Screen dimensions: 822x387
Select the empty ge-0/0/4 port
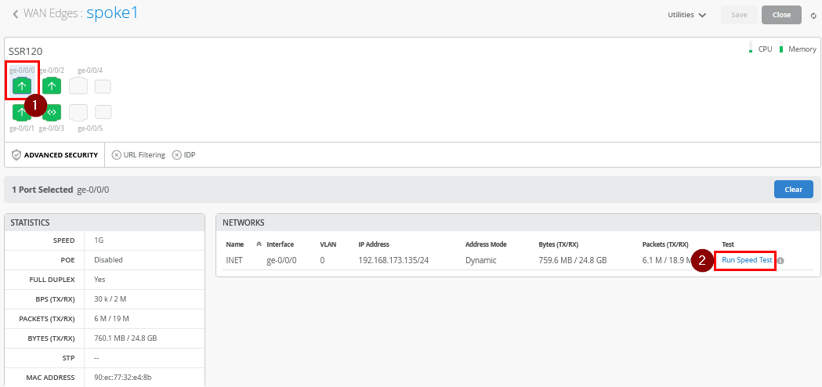point(78,85)
